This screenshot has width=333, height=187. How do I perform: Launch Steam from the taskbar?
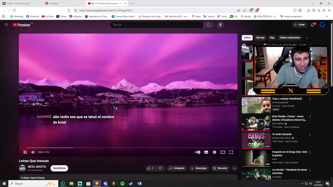(x=131, y=184)
